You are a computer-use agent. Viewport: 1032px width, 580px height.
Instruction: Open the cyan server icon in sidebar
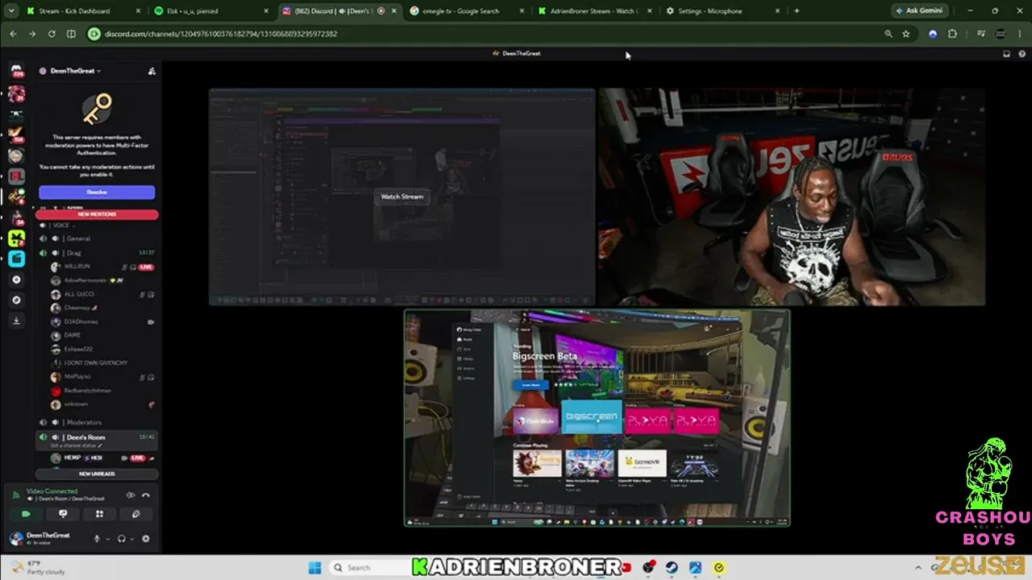click(17, 259)
